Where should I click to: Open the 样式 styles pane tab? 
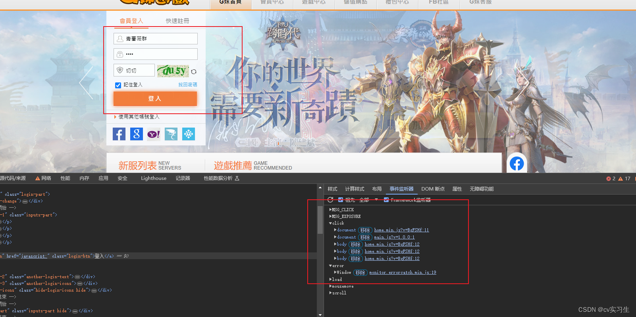[x=332, y=189]
